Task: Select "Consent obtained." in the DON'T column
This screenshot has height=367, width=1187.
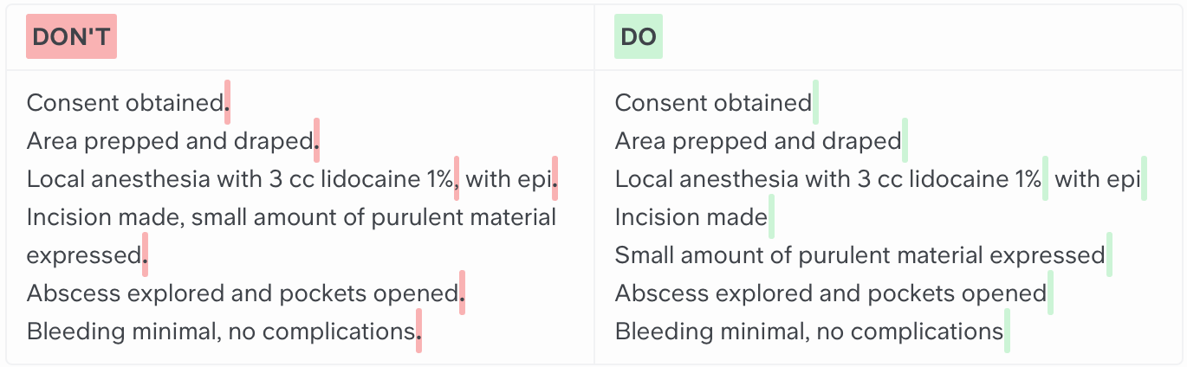Action: [125, 103]
